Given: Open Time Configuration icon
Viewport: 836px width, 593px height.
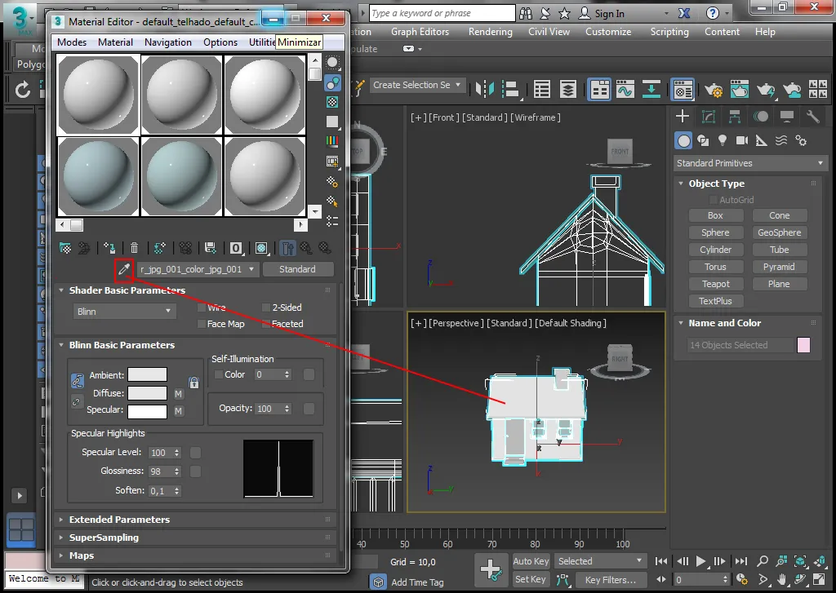Looking at the screenshot, I should (741, 579).
